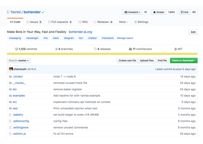Click the file icon for .editorconfig
The height and width of the screenshot is (144, 203).
(10, 121)
